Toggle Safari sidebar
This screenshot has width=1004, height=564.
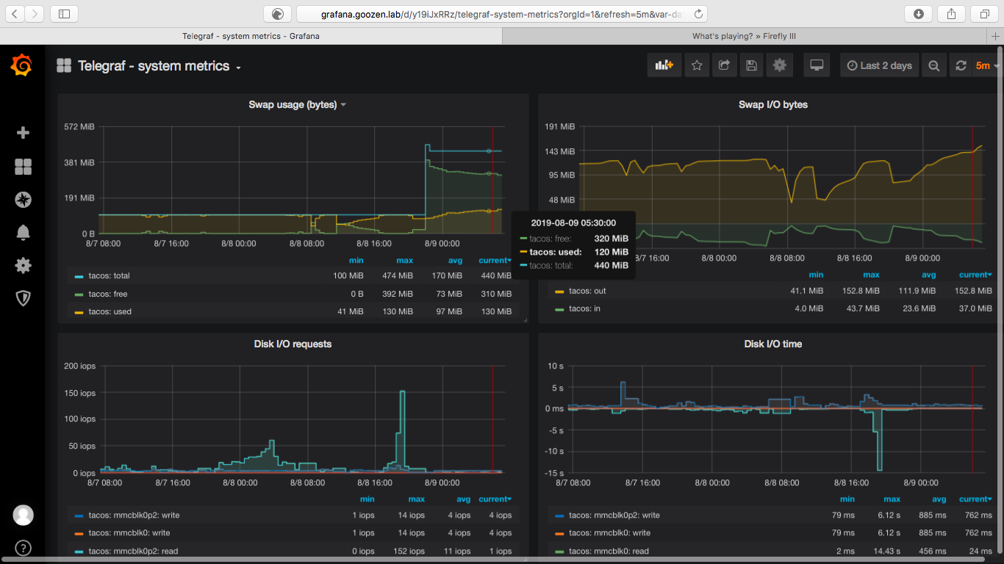[65, 13]
